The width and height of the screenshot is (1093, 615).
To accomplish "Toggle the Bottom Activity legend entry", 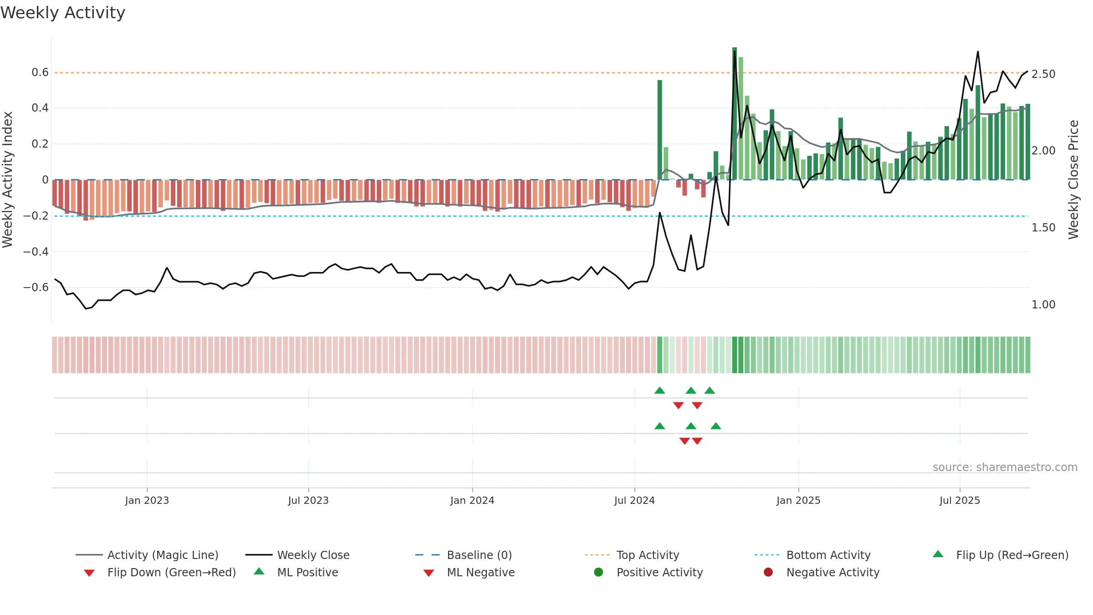I will tap(812, 555).
